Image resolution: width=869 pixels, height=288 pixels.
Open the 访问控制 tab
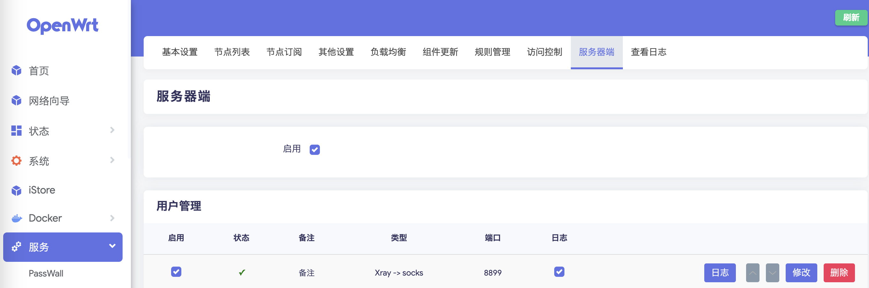coord(545,52)
